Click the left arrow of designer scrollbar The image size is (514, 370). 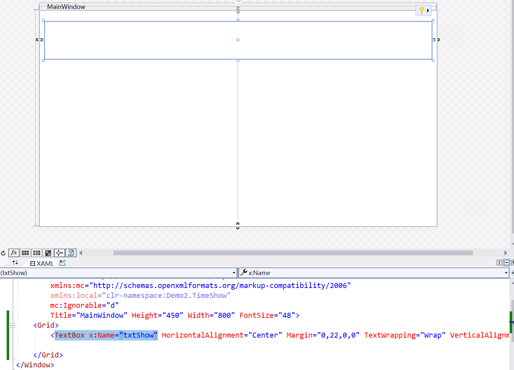(81, 253)
